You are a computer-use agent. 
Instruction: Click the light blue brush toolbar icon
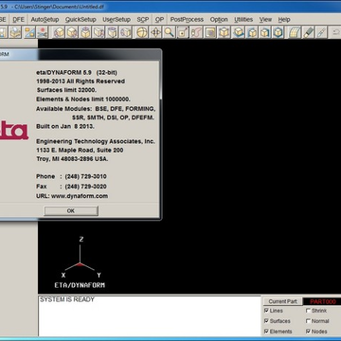321,32
